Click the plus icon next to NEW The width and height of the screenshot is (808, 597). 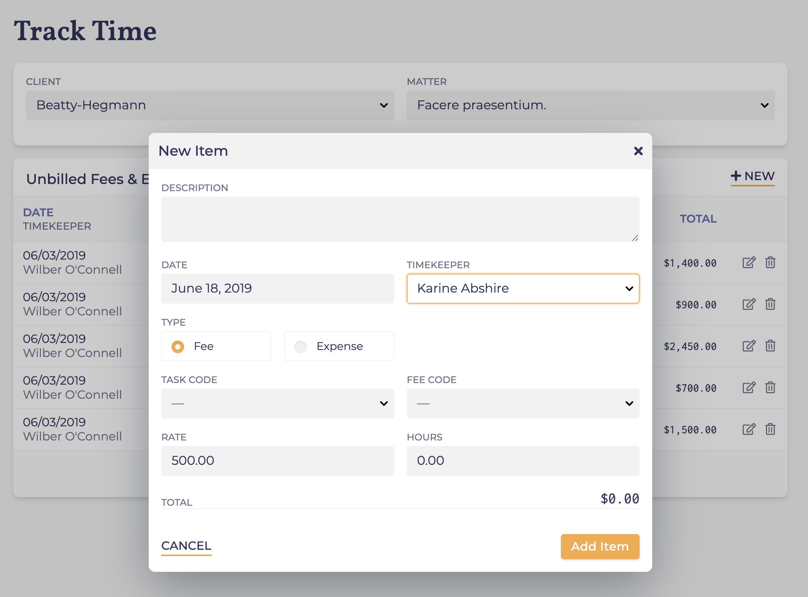pos(736,176)
